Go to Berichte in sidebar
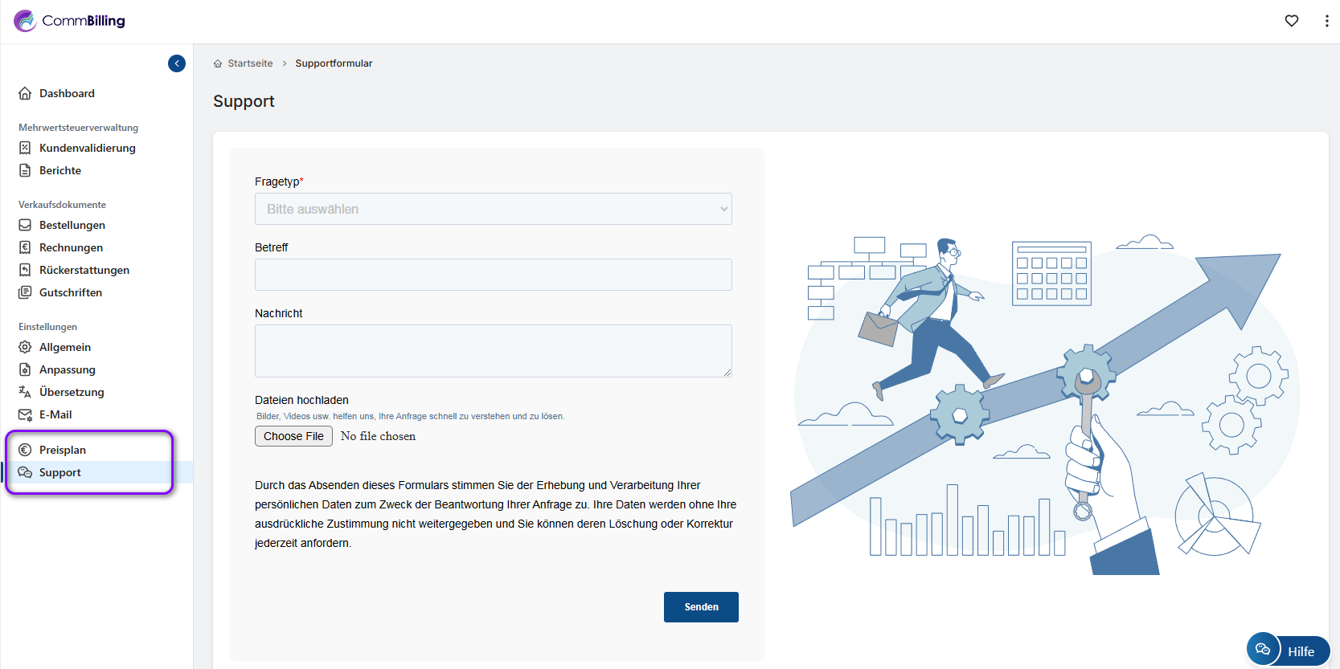1340x669 pixels. (x=60, y=170)
